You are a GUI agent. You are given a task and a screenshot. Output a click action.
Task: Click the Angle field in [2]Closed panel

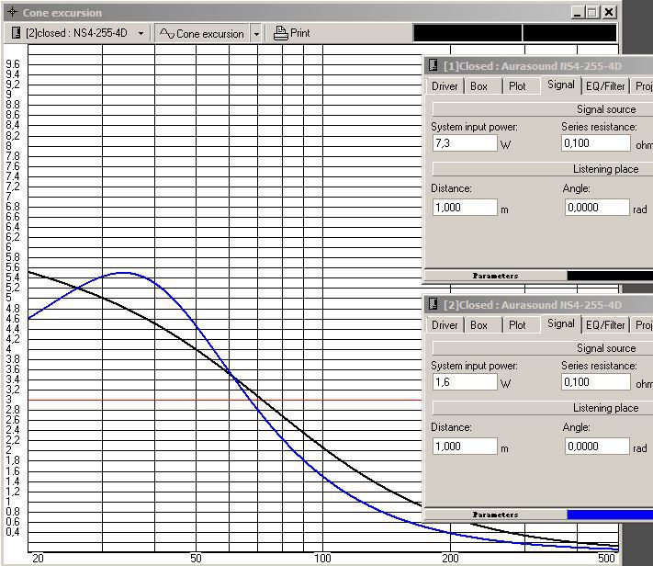click(x=595, y=447)
